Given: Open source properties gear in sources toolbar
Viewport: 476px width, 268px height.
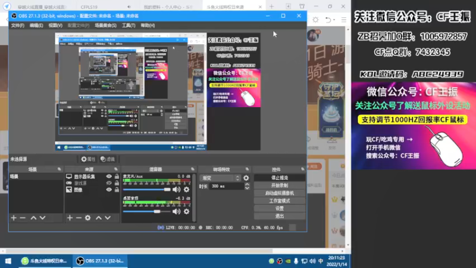Looking at the screenshot, I should 87,218.
